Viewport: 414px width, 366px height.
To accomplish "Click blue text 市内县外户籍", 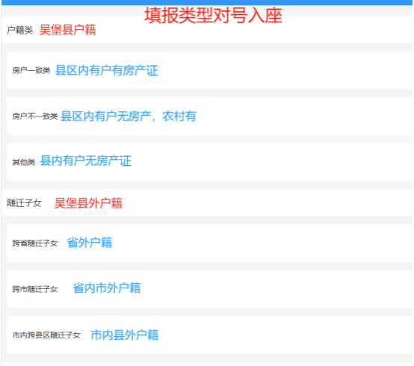I will point(125,335).
